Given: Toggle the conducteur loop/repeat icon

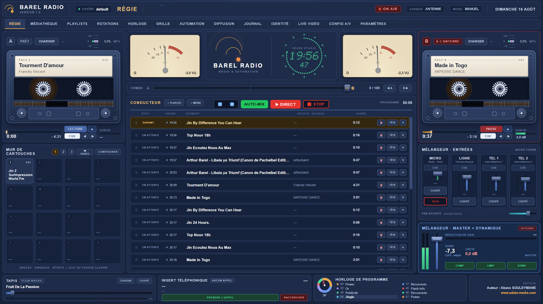Looking at the screenshot, I should [220, 104].
